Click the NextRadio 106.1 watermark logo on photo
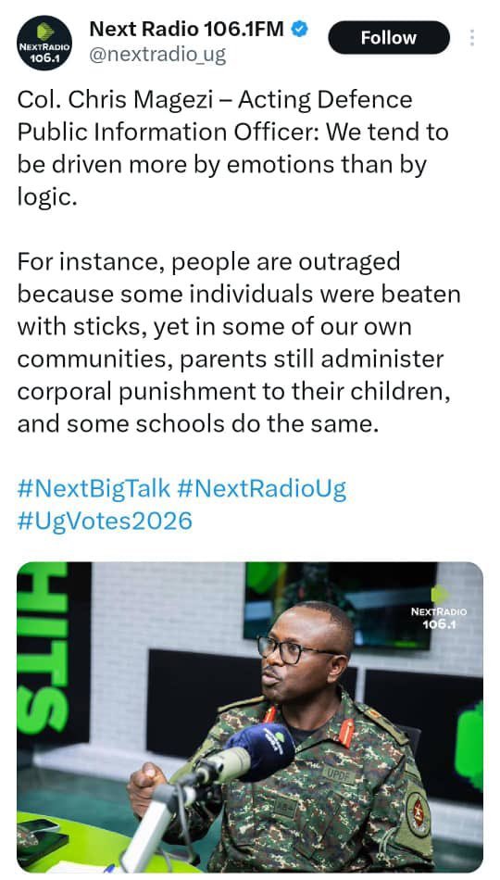 coord(439,610)
